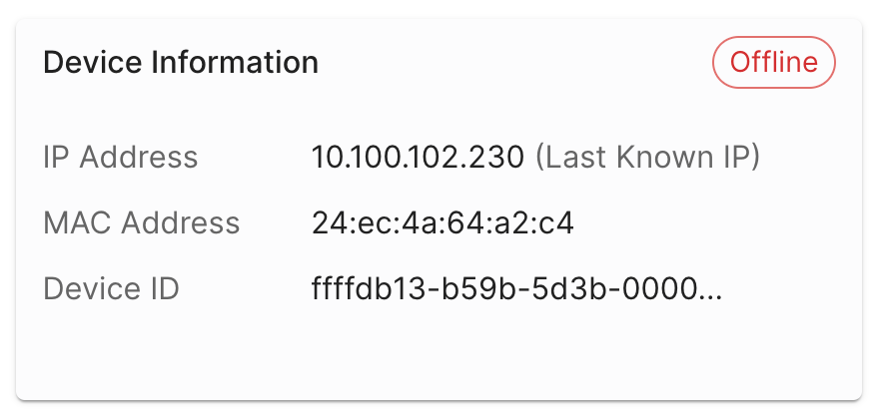Select the MAC value 24:ec:4a:64:a2:c4
Image resolution: width=881 pixels, height=419 pixels.
[442, 222]
